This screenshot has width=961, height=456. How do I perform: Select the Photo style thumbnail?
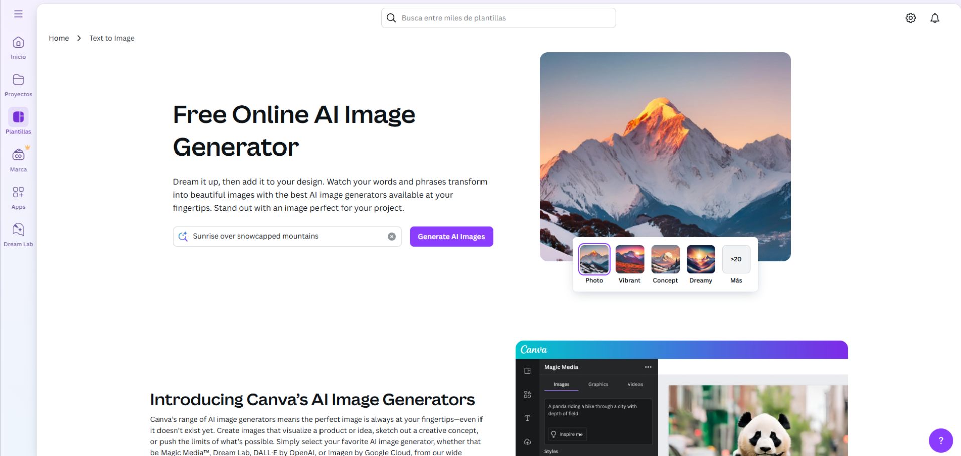[x=594, y=259]
